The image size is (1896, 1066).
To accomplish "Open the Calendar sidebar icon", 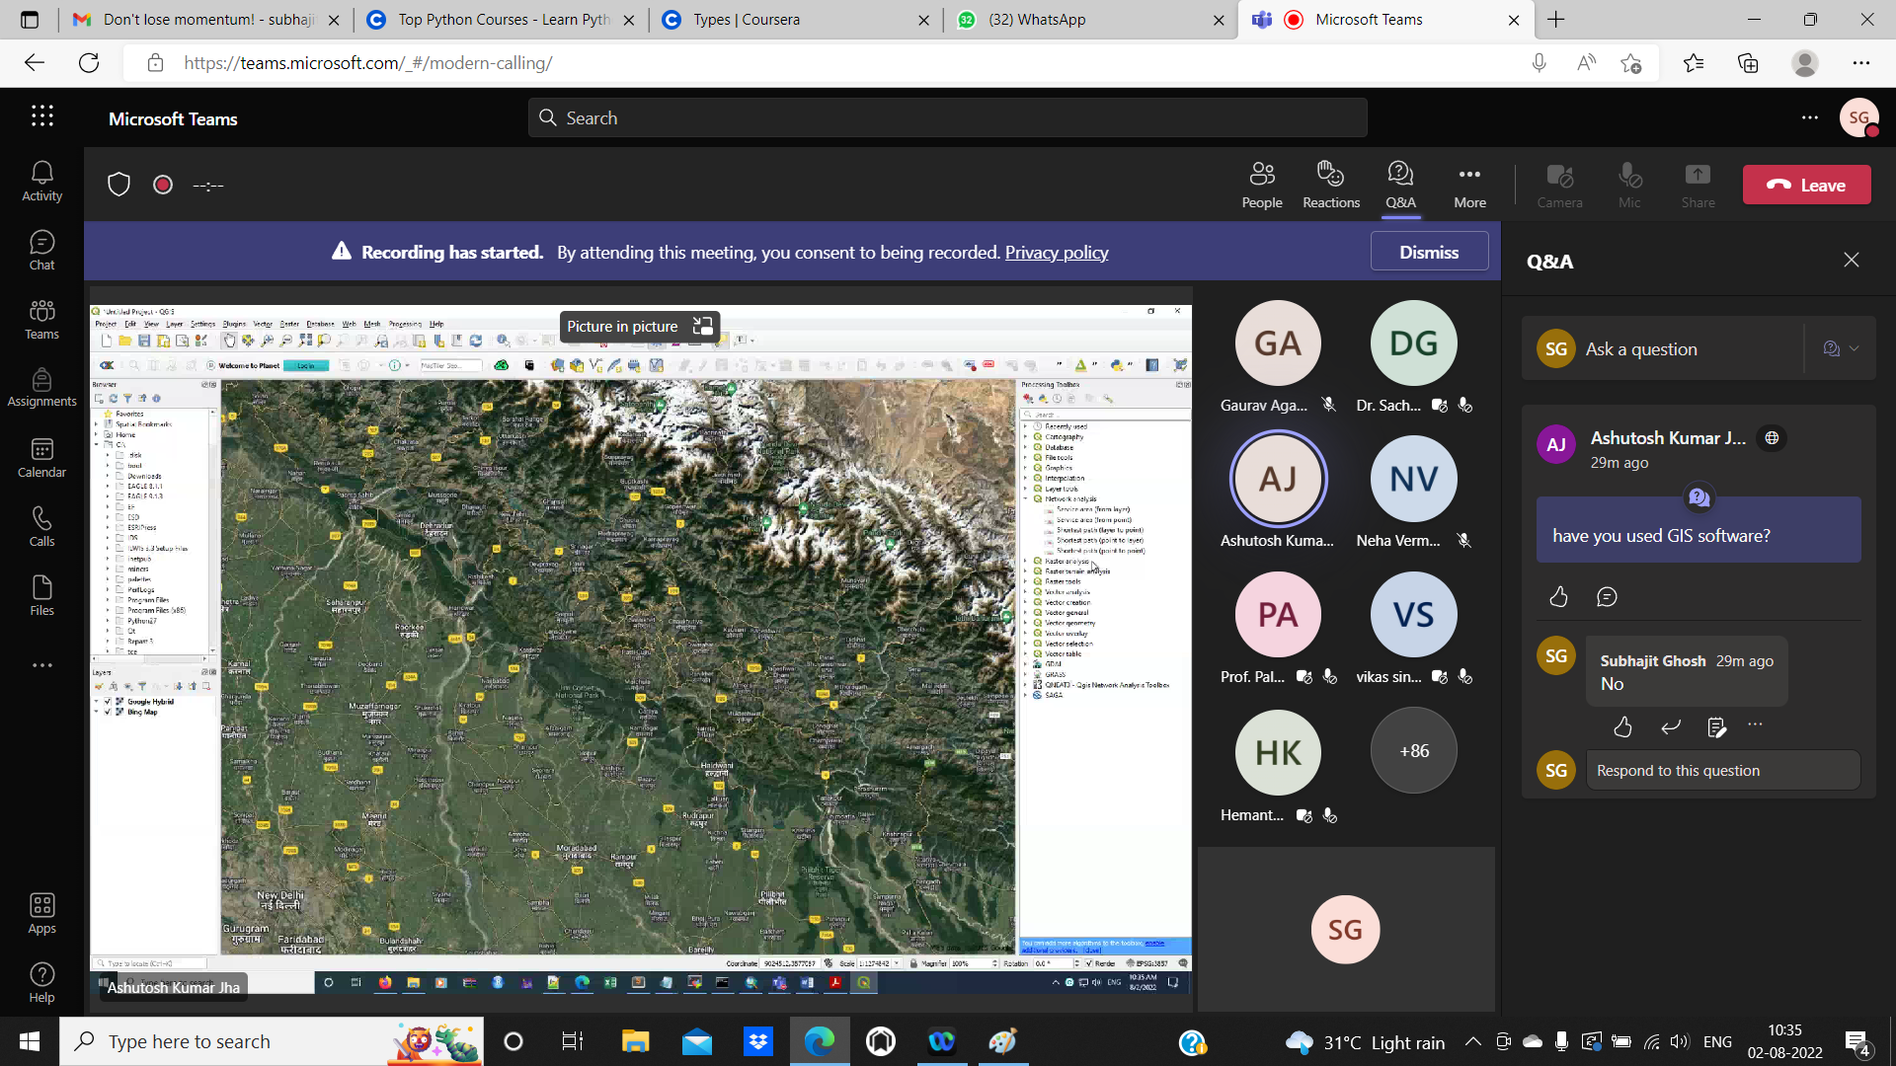I will point(41,458).
